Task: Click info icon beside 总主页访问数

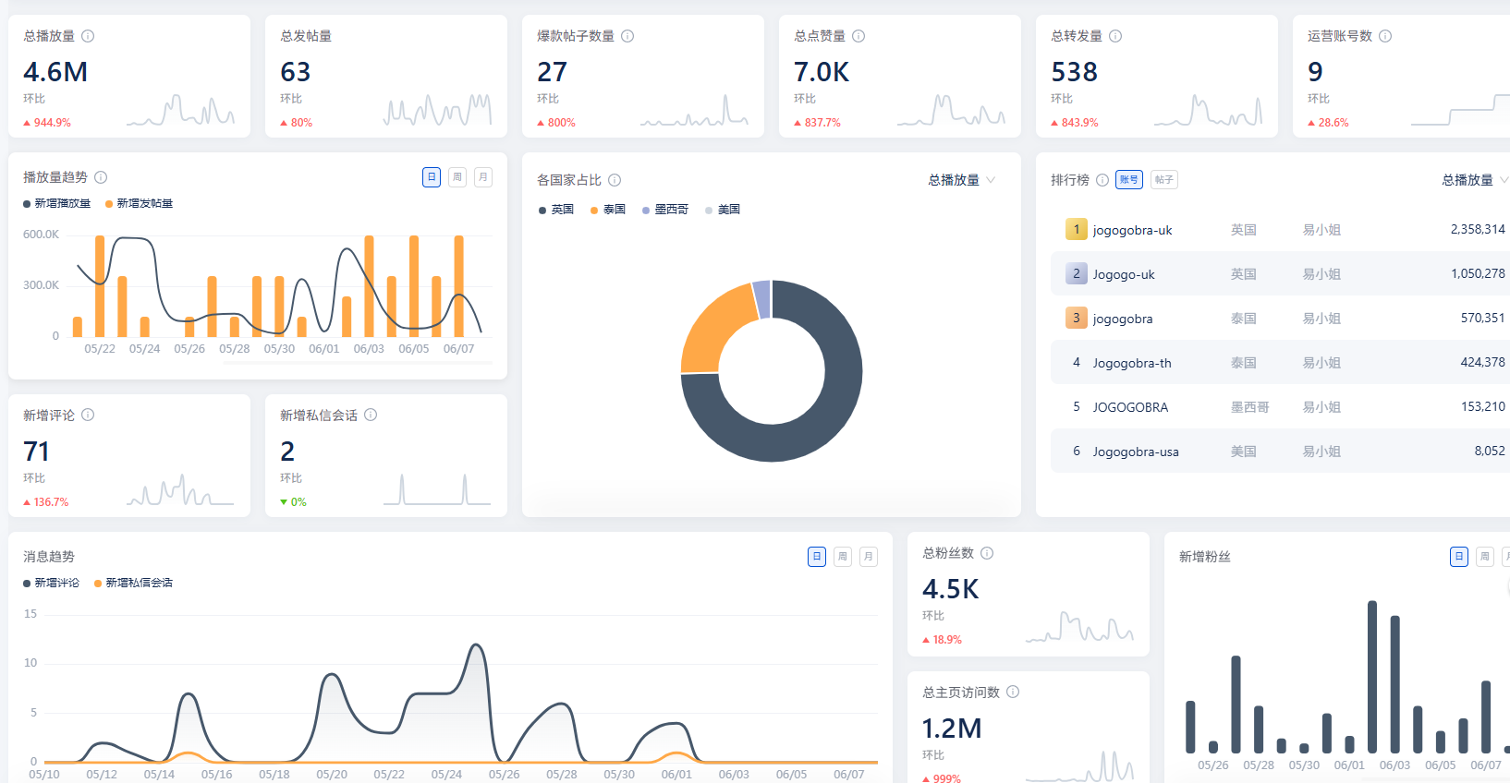Action: (1013, 692)
